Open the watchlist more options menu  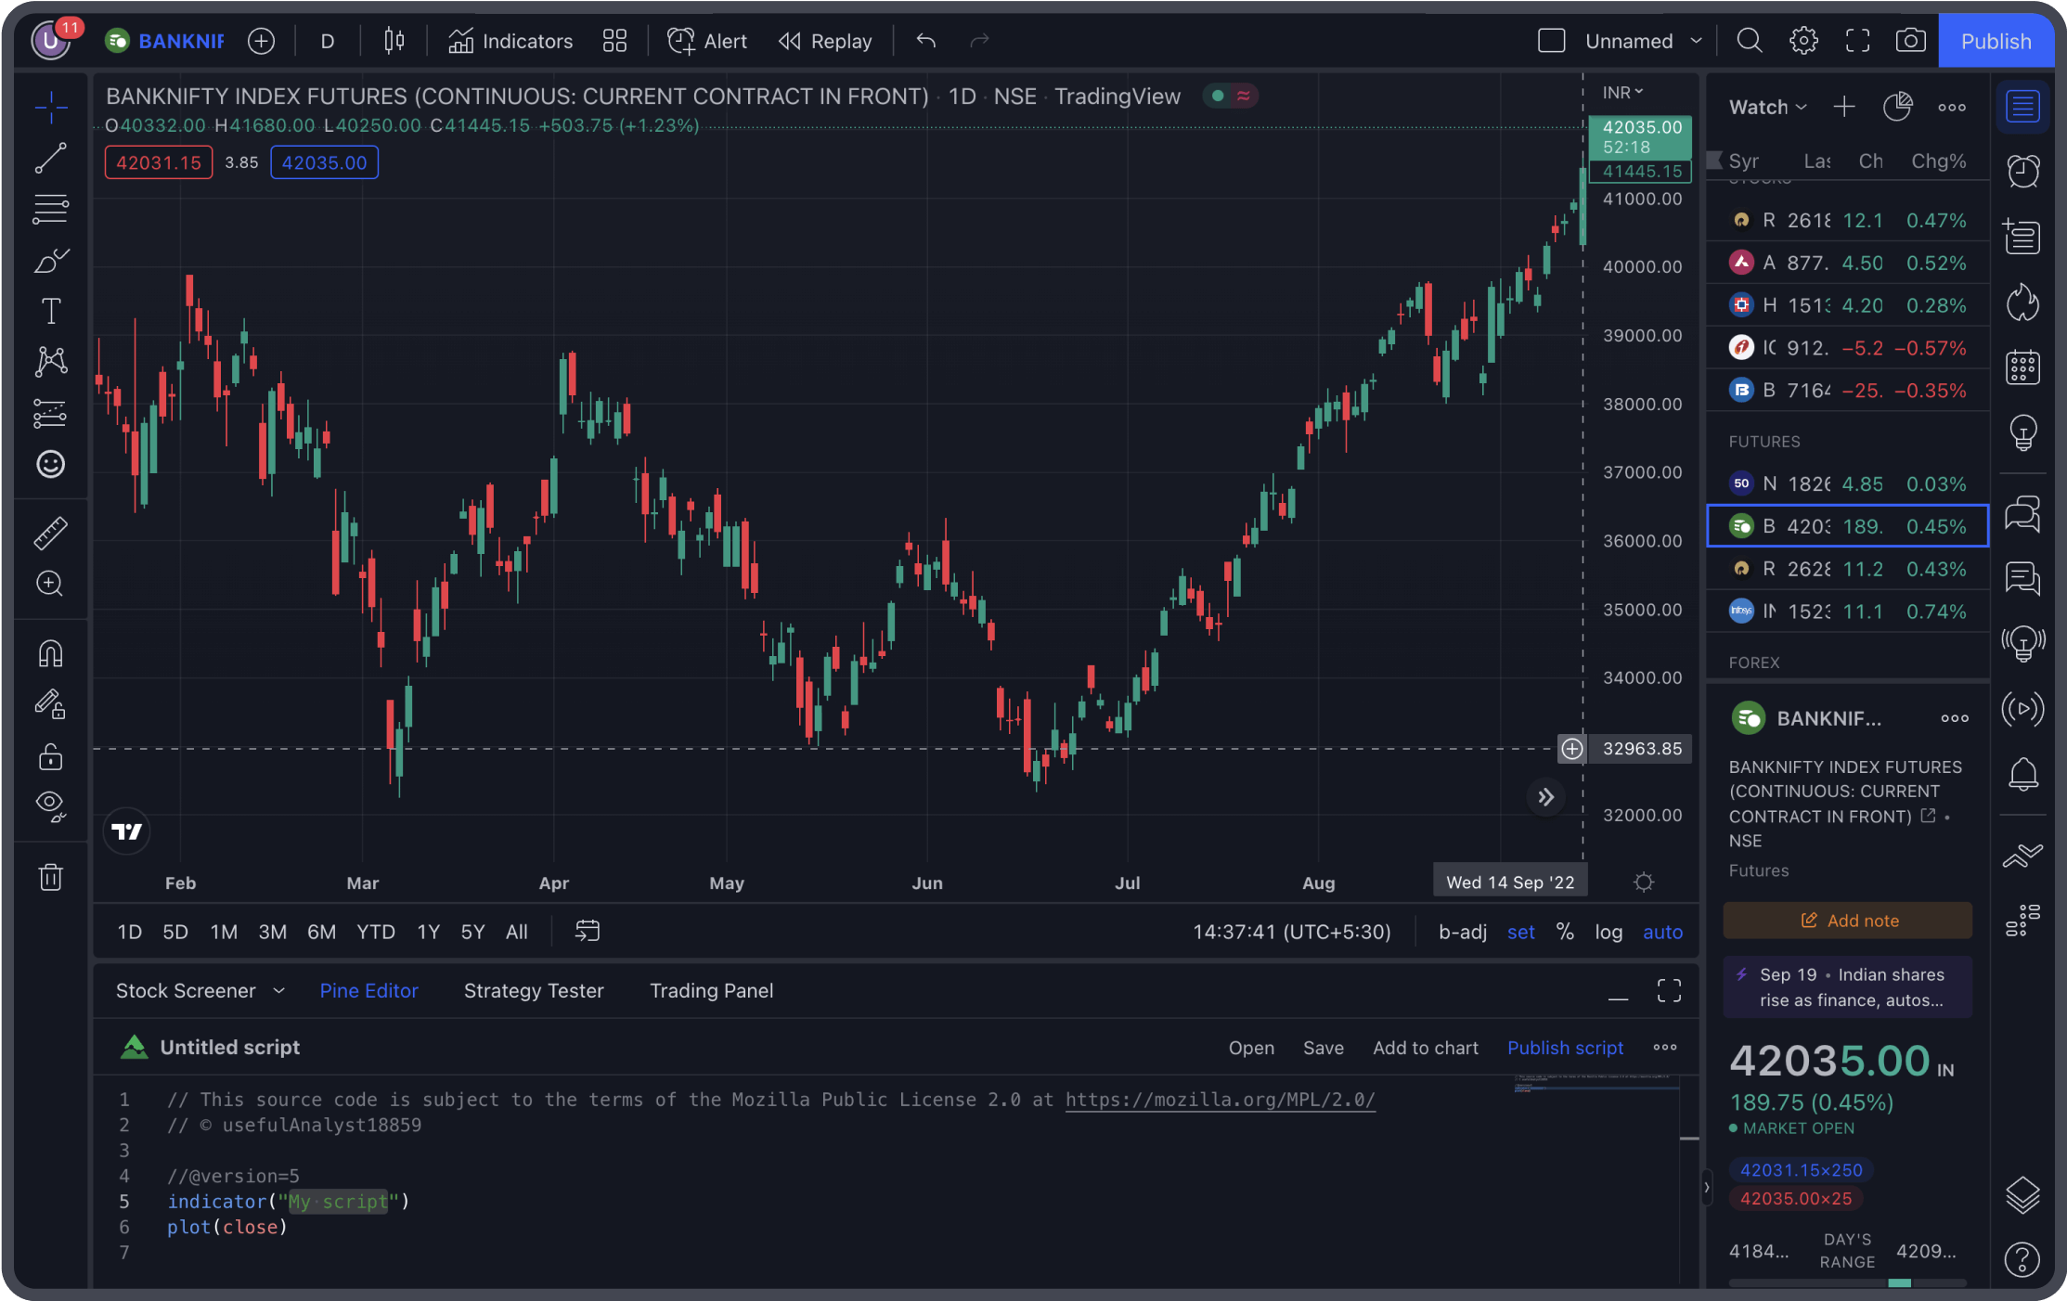point(1952,107)
